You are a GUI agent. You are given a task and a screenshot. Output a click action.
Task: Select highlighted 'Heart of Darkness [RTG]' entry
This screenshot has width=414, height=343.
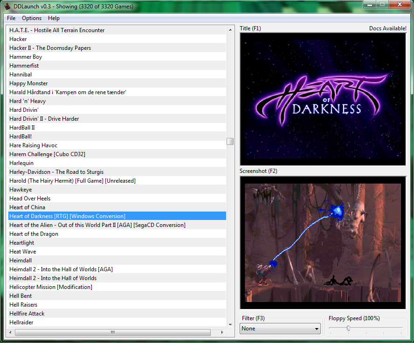117,216
